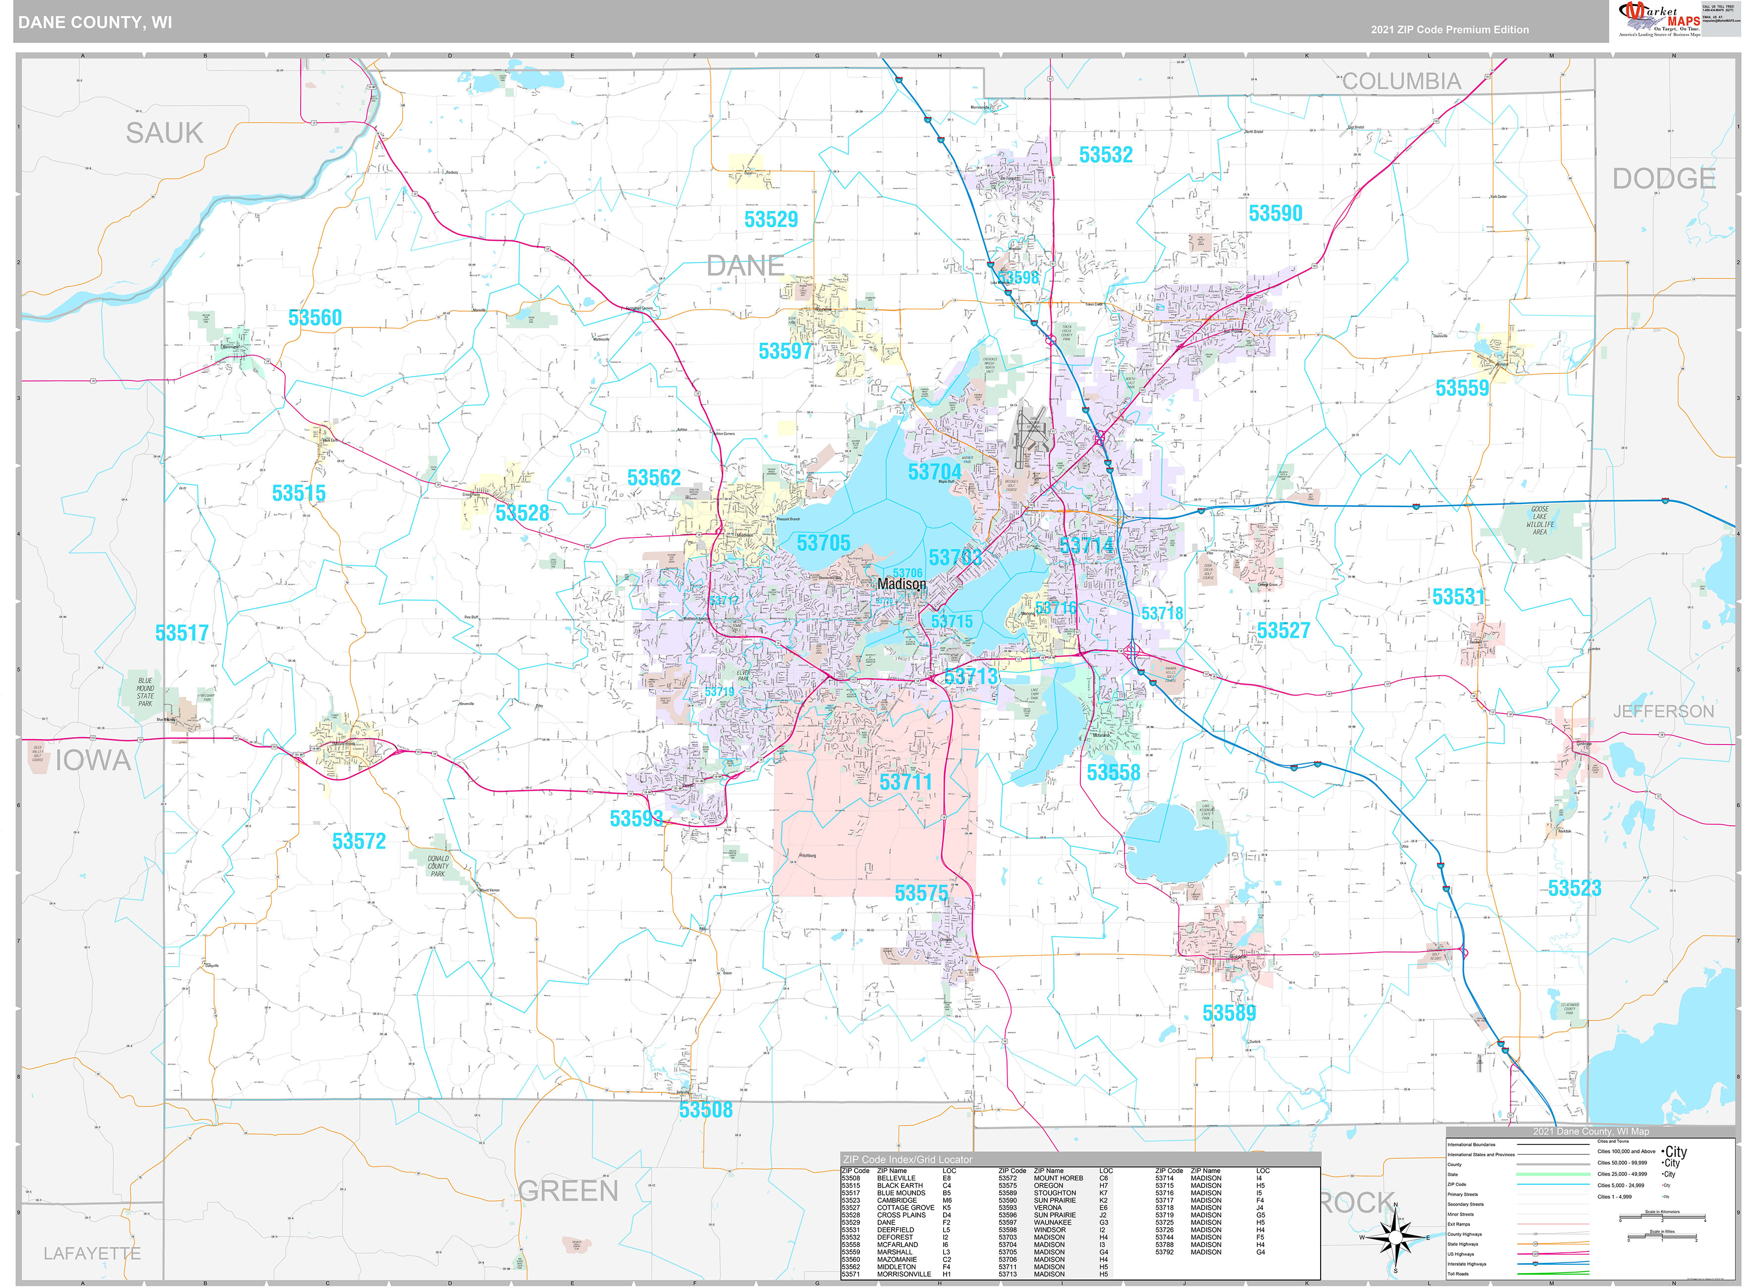Screen dimensions: 1756x1288
Task: Click the 53713 ZIP label on the map
Action: point(971,677)
